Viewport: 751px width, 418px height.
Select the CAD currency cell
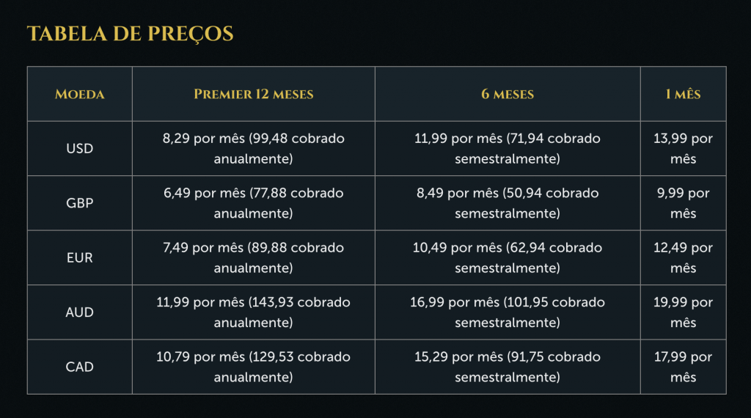[79, 367]
